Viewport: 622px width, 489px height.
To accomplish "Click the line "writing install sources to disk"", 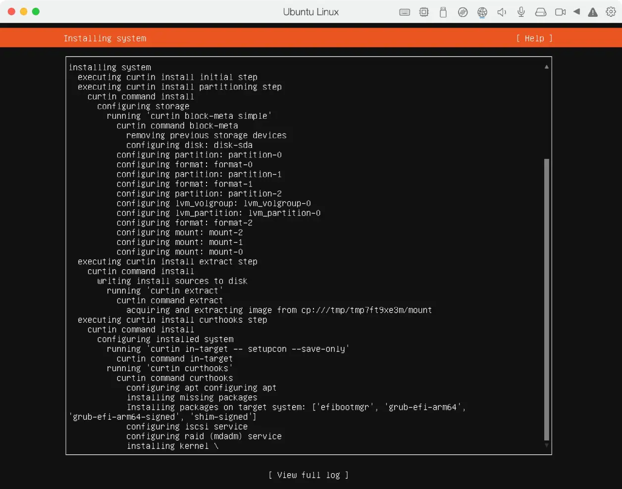I will (172, 281).
